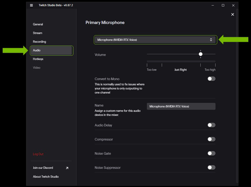Screen dimensions: 251x187
Task: Toggle Convert to Mono on
Action: pos(211,79)
